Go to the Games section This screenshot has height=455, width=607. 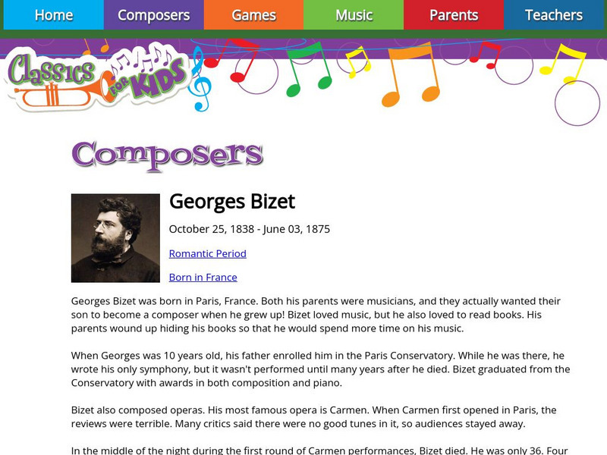coord(253,15)
